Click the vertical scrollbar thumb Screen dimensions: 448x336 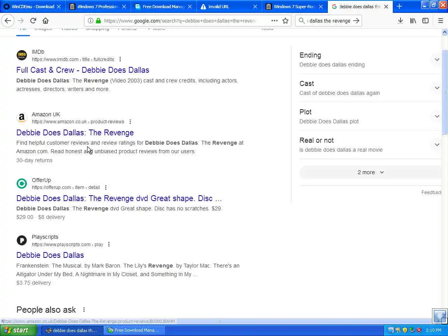[x=444, y=91]
